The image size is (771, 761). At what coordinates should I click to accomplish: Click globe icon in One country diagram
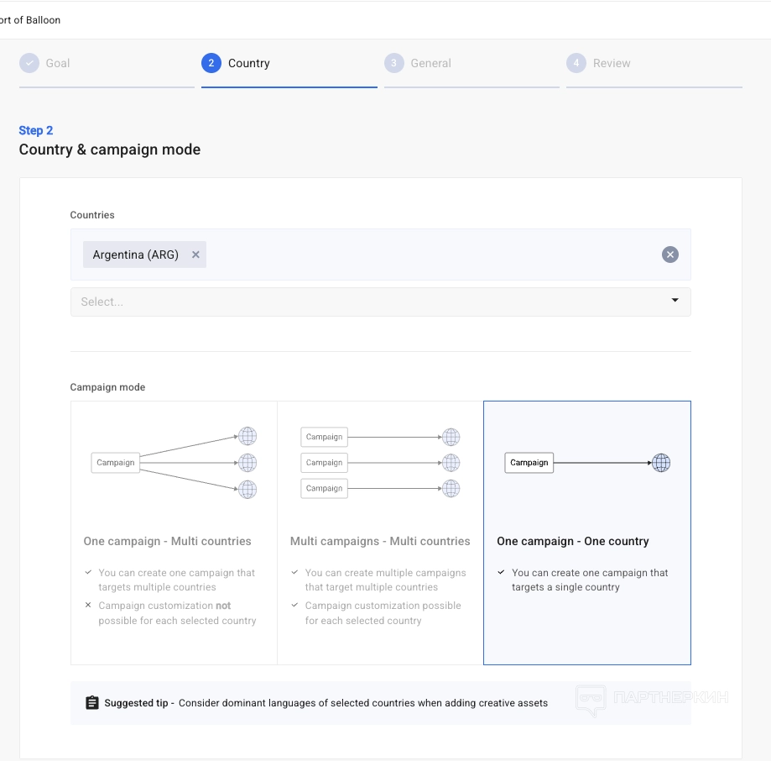pyautogui.click(x=661, y=463)
